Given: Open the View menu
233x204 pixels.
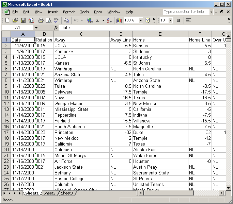Looking at the screenshot, I should (x=38, y=12).
